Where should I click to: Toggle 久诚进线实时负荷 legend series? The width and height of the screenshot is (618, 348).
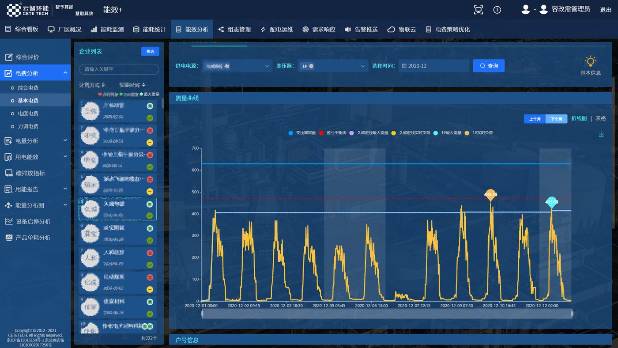(411, 132)
